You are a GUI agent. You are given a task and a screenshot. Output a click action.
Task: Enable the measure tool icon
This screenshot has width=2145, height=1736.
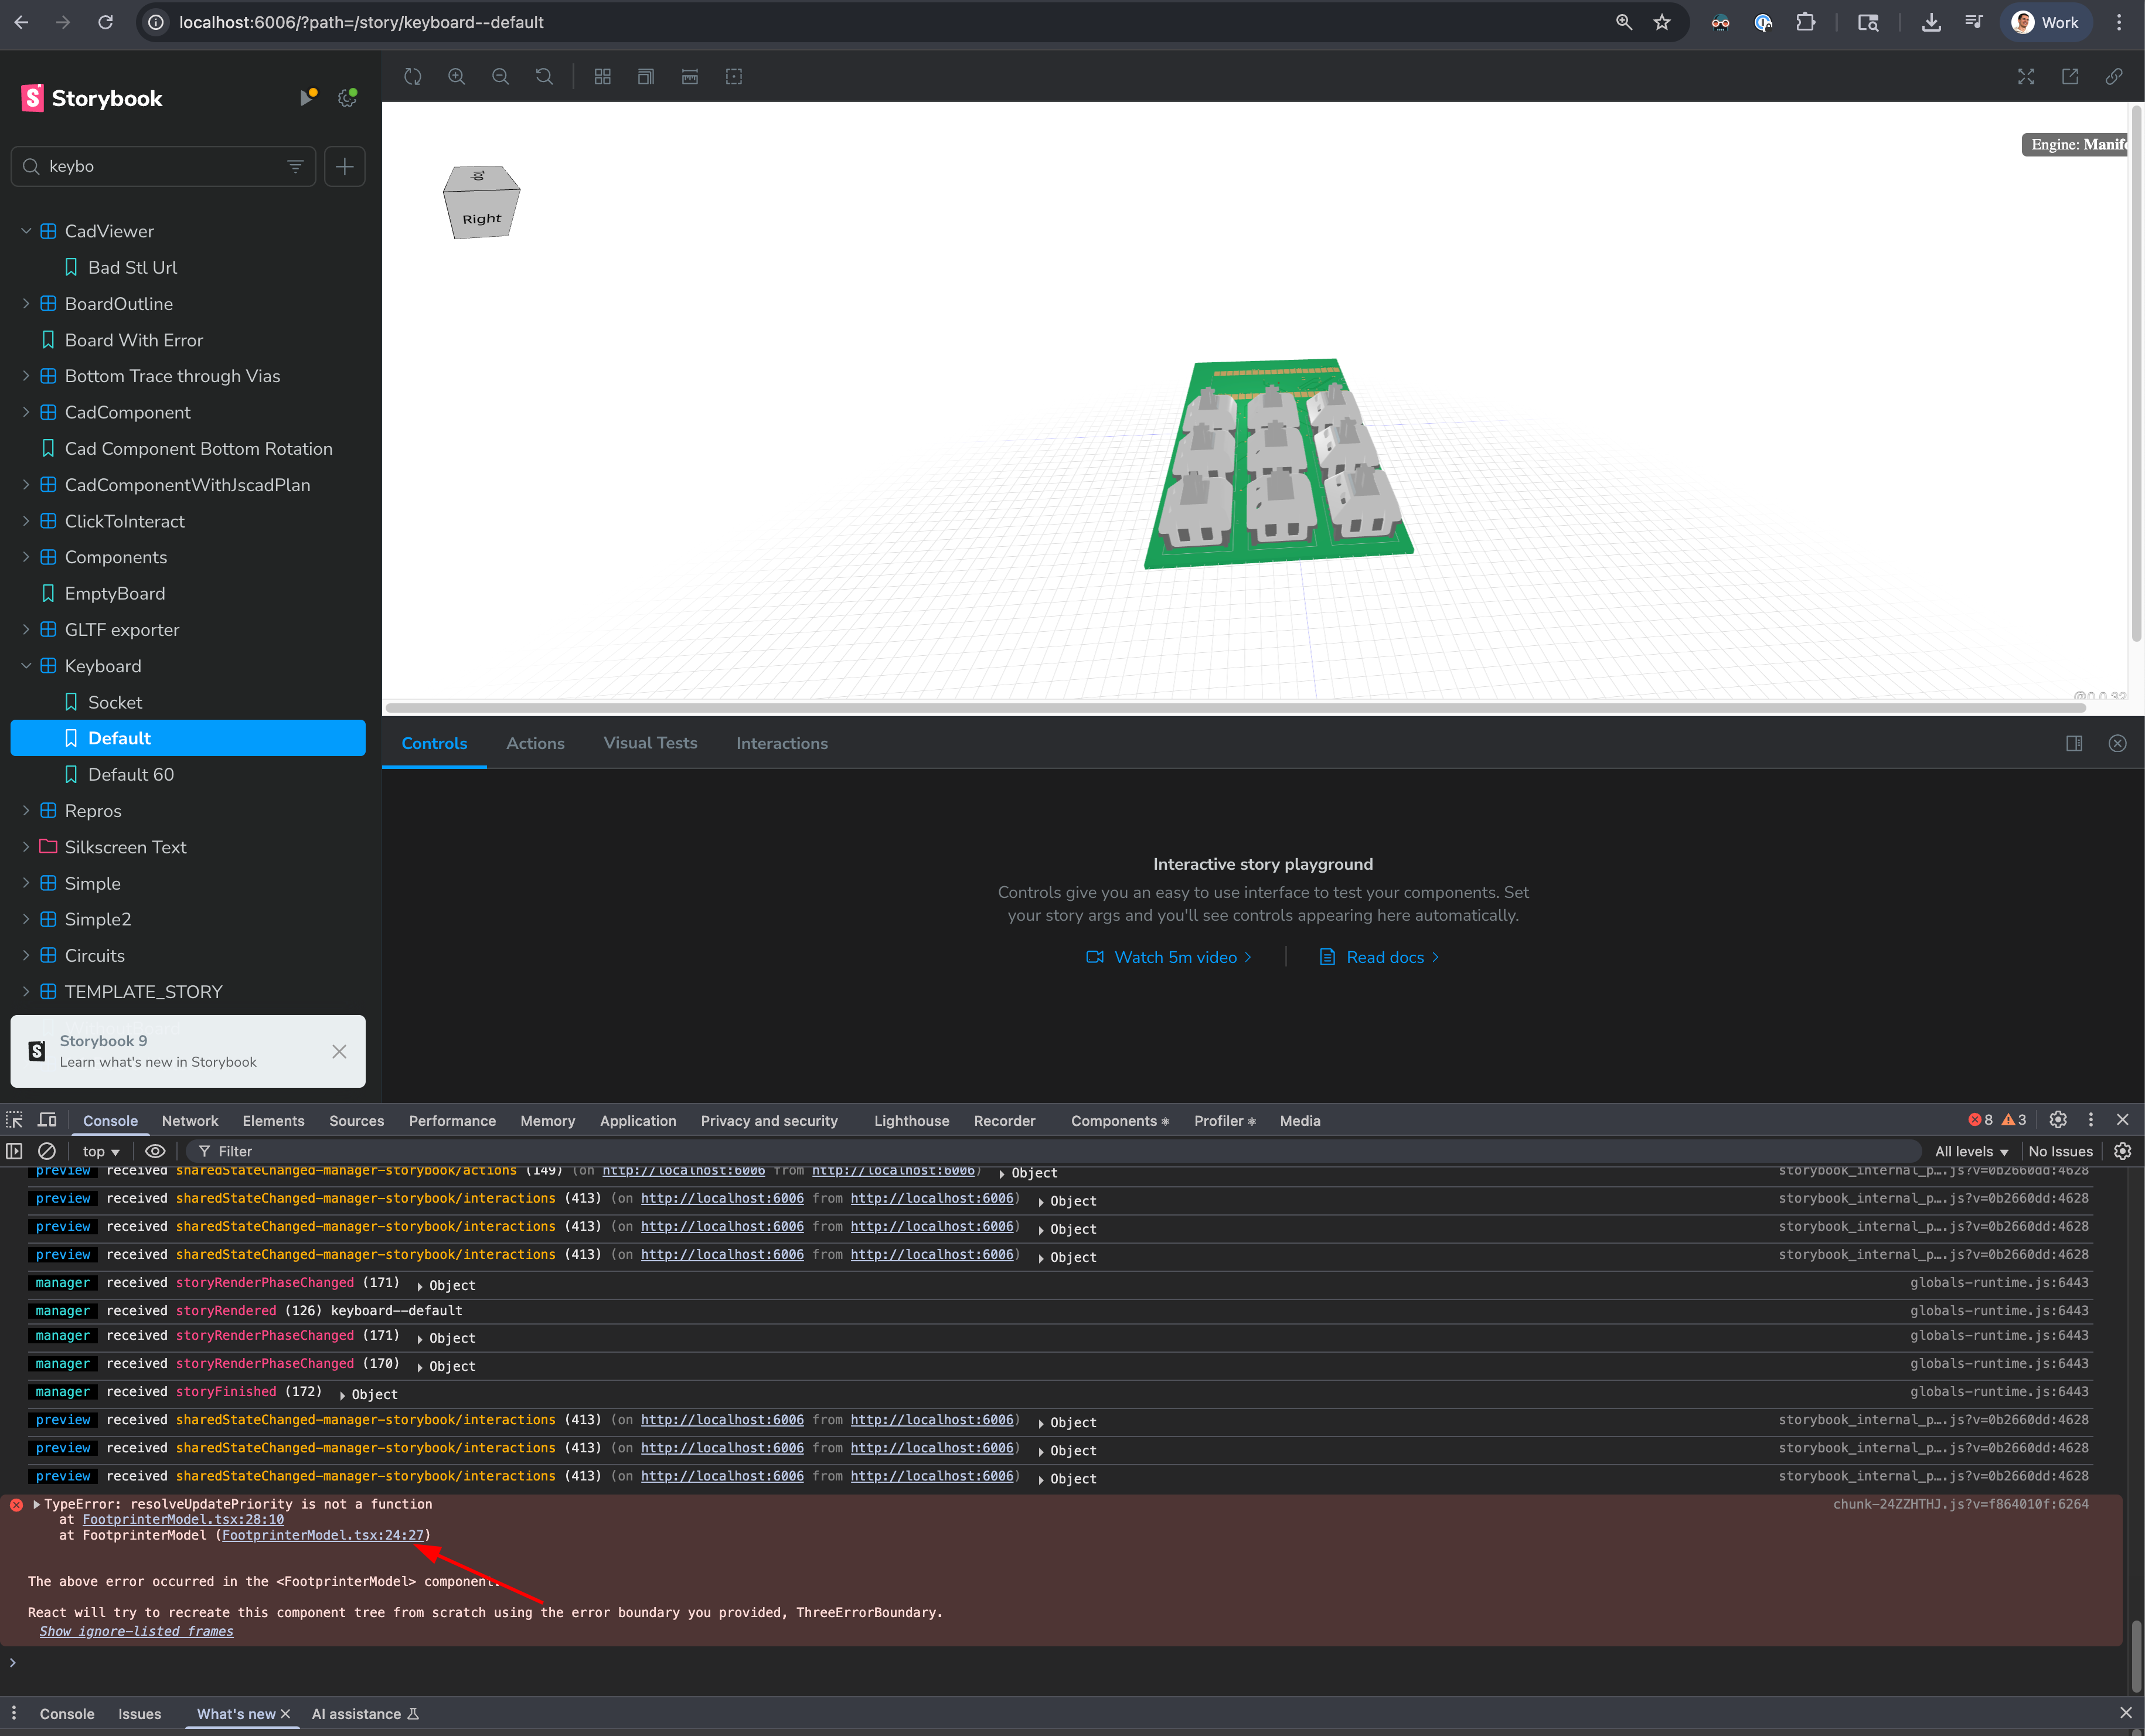point(690,77)
